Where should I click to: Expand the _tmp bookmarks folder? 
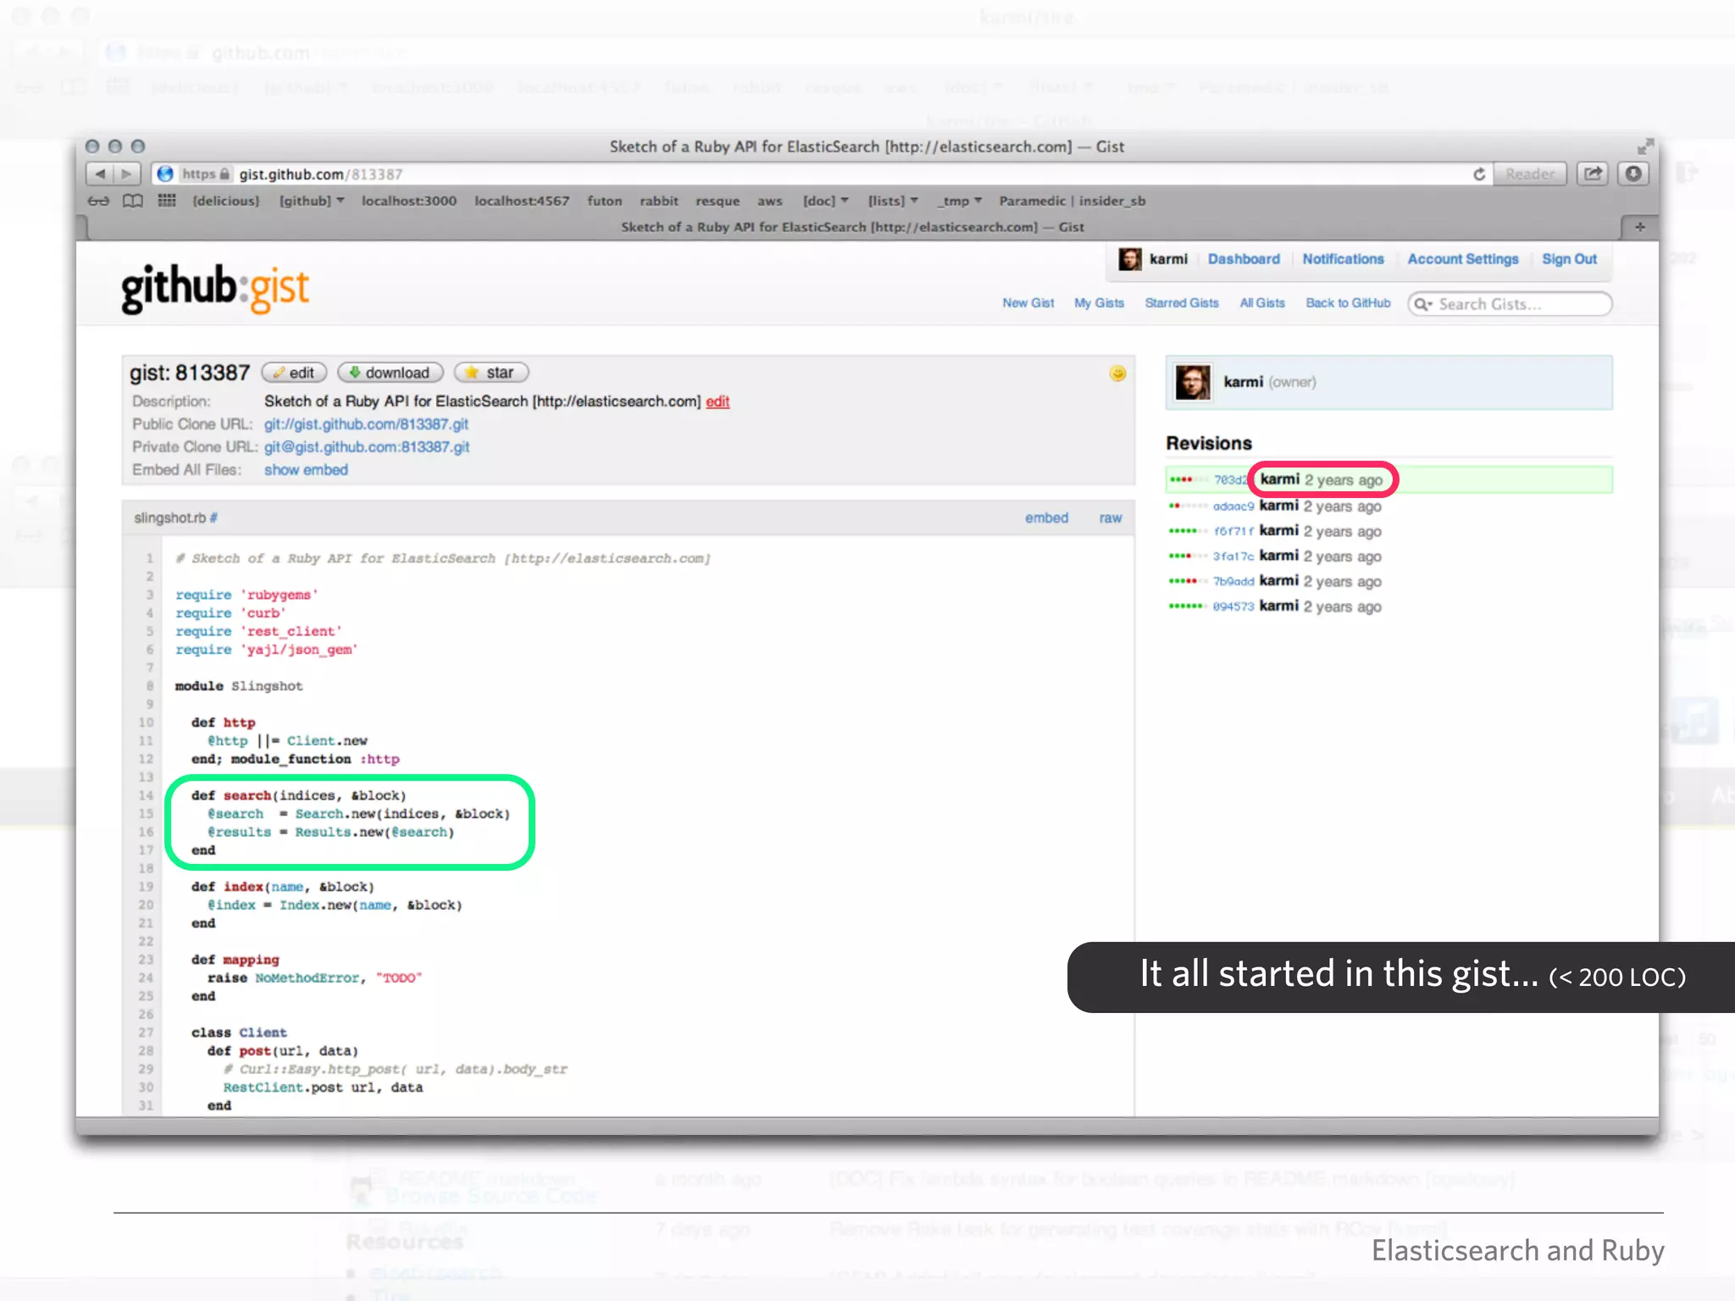coord(959,201)
